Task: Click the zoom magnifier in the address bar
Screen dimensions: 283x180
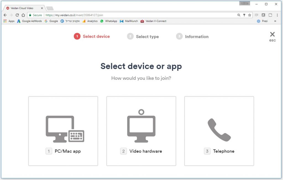Action: [x=239, y=15]
